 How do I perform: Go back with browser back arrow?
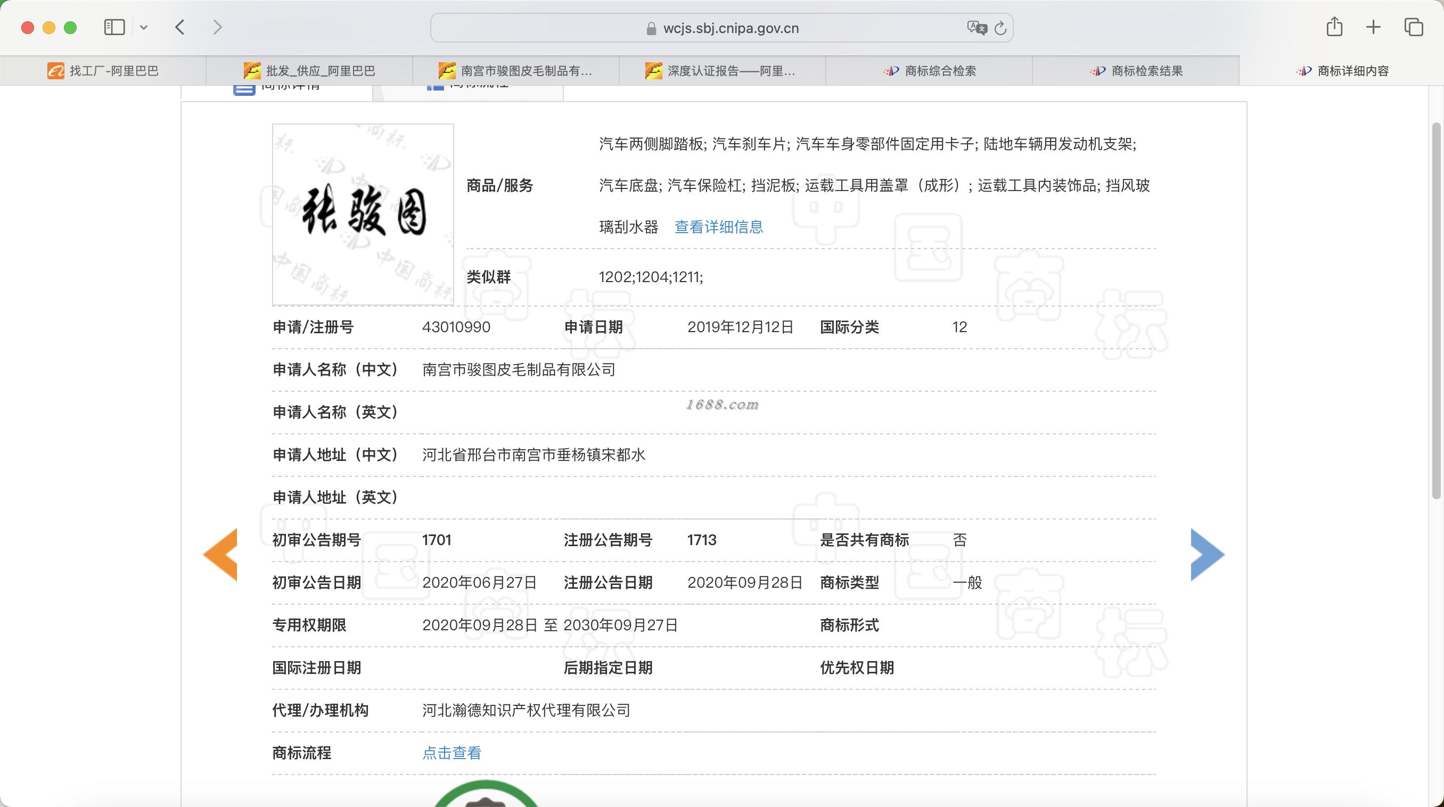click(180, 27)
